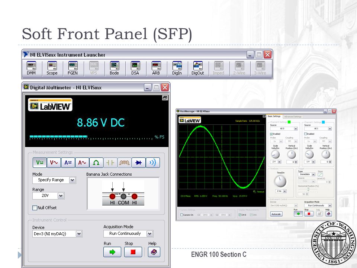Open the DMM instrument from launcher

coord(31,68)
